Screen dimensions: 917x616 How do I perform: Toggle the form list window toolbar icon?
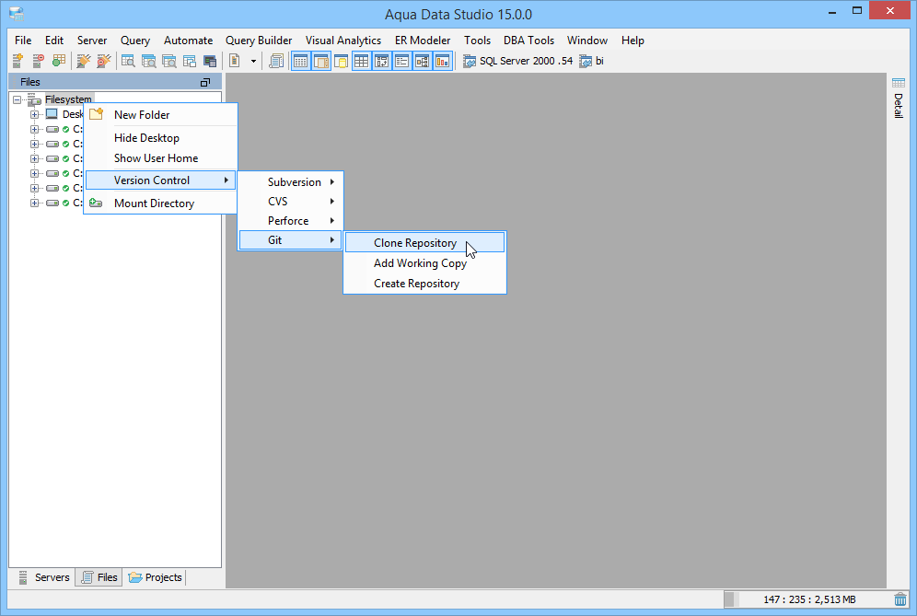coord(401,61)
